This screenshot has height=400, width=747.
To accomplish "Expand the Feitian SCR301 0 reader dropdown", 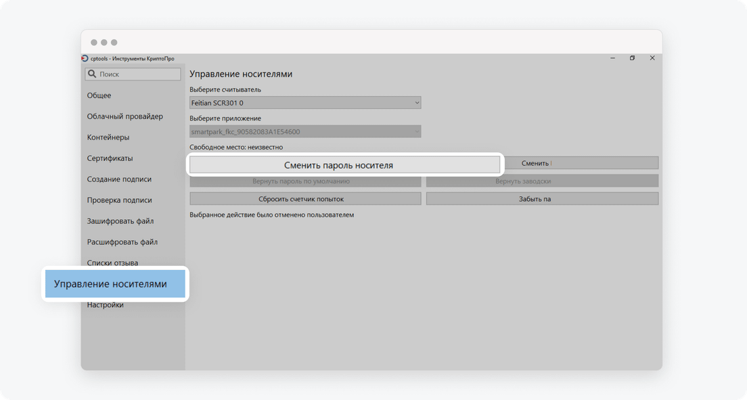I will tap(305, 103).
